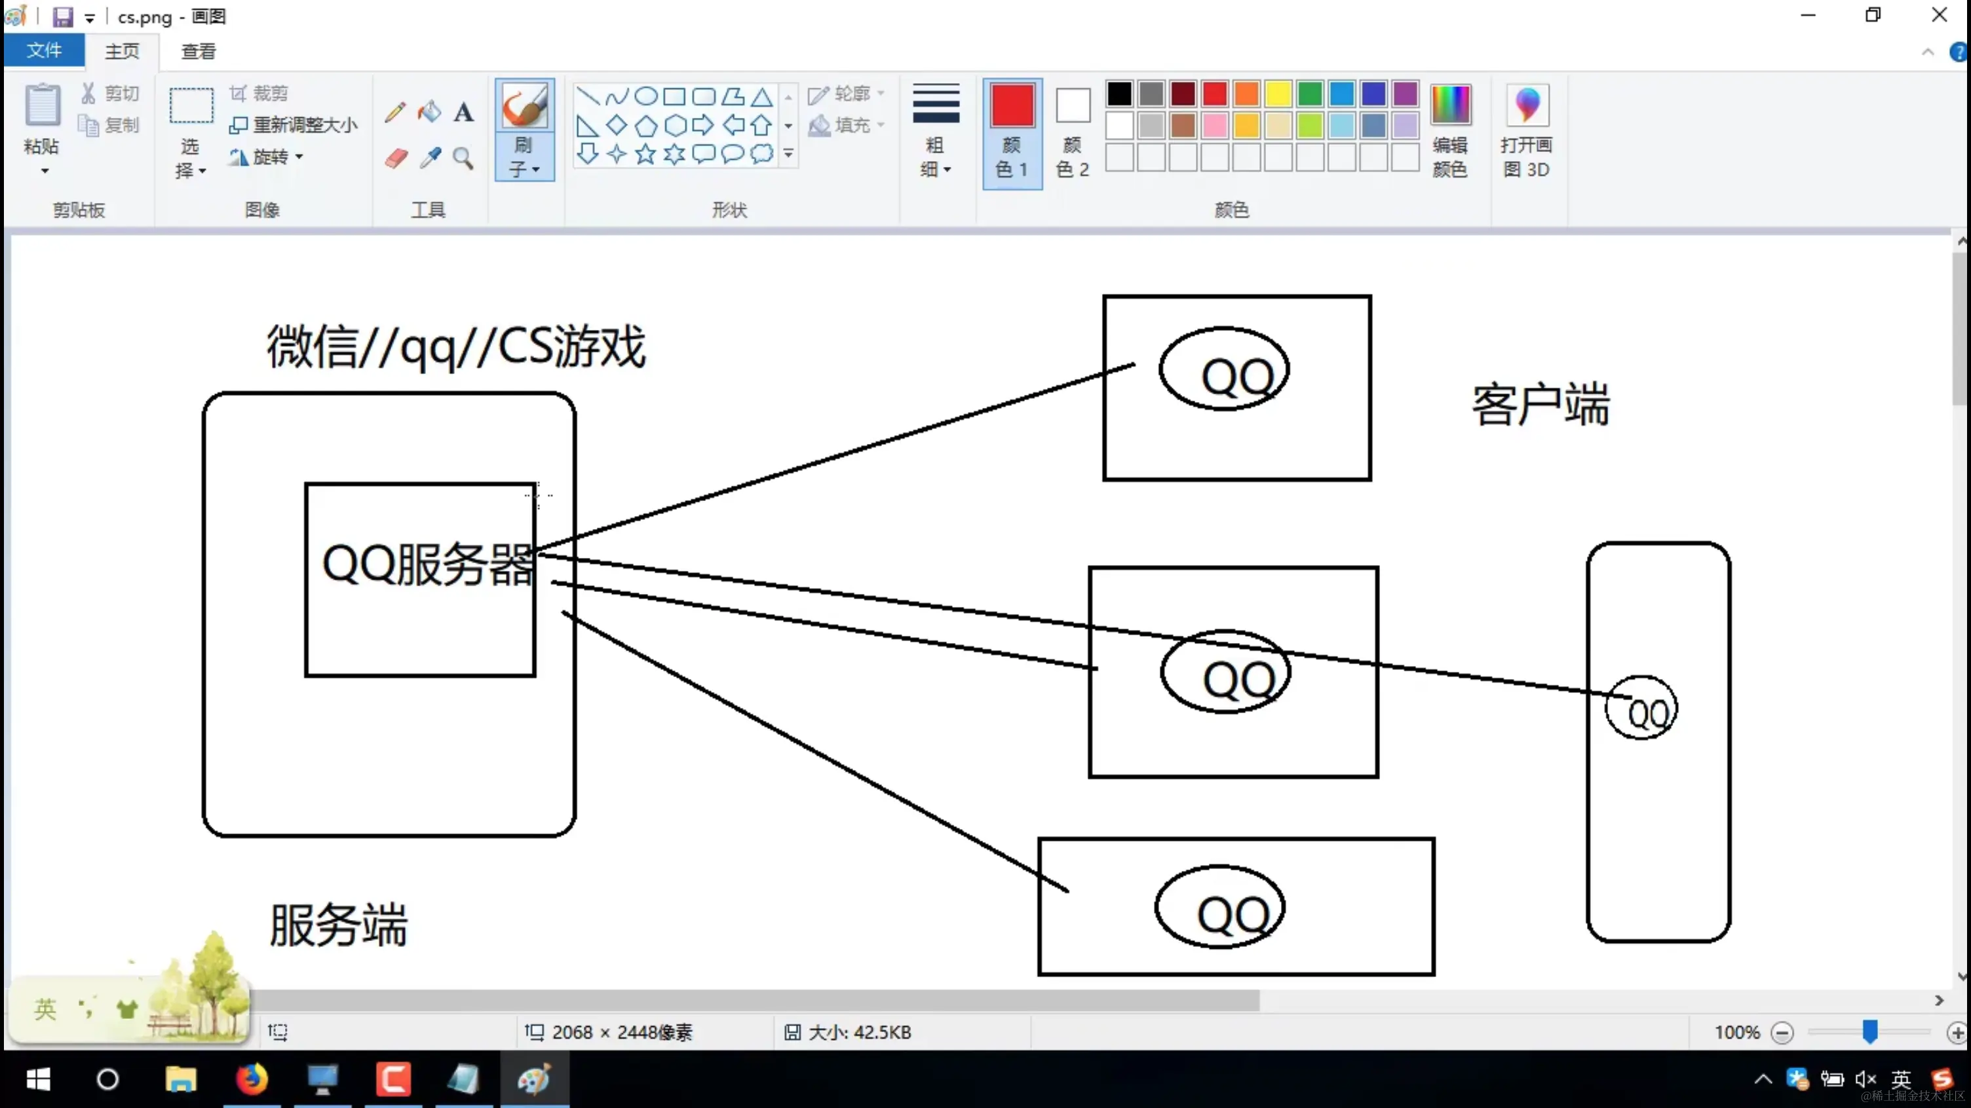Click 重新调整大小 (Resize) button
This screenshot has width=1971, height=1108.
point(293,124)
